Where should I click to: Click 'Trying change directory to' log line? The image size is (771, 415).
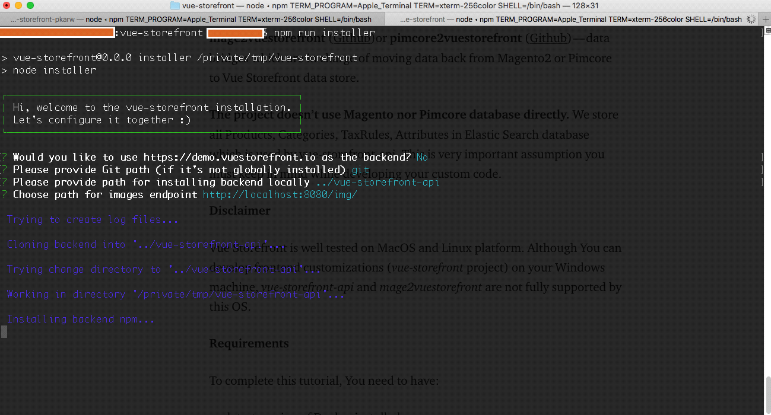tap(164, 269)
